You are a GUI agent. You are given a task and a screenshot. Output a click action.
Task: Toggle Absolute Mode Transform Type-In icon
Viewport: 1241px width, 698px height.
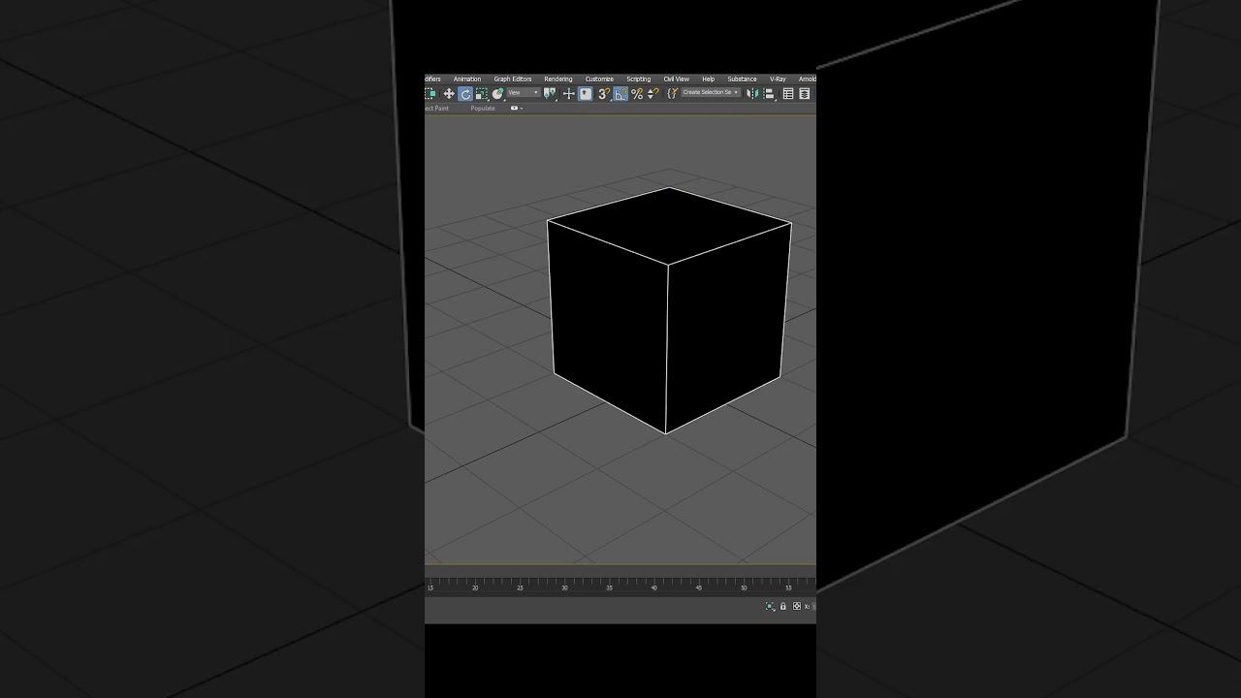(797, 606)
